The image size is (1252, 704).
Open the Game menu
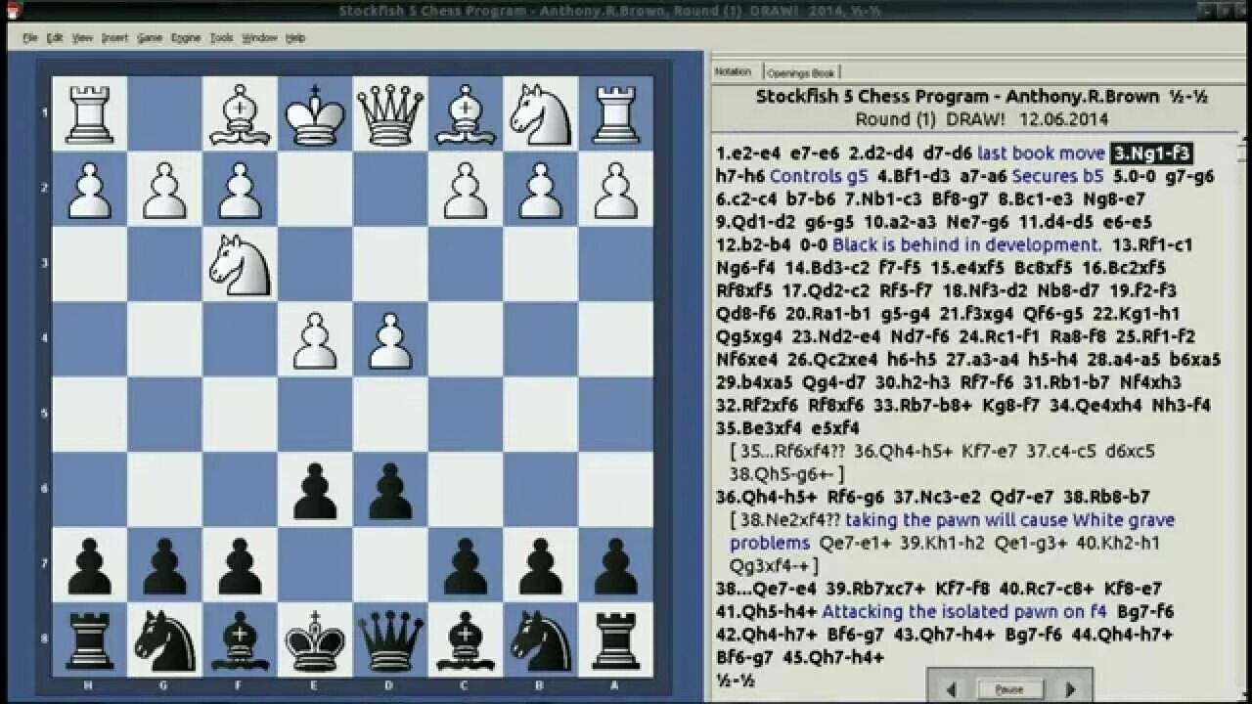click(x=150, y=38)
